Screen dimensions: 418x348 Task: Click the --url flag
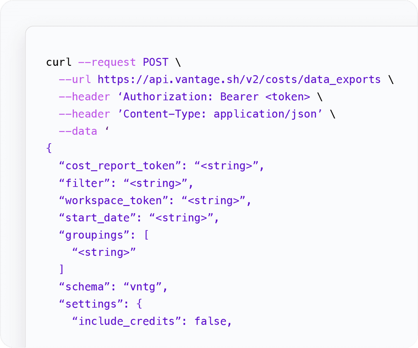(75, 79)
